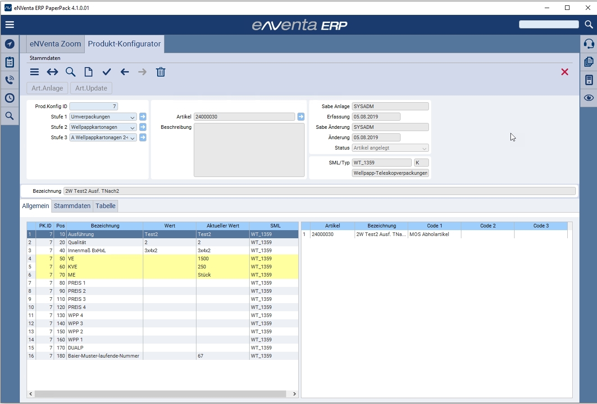This screenshot has width=597, height=404.
Task: Expand the Stufe 3 dropdown
Action: click(132, 138)
